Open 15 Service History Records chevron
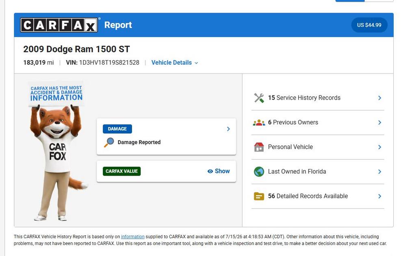The width and height of the screenshot is (416, 256). pos(380,98)
